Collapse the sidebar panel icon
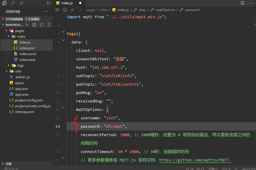The width and height of the screenshot is (256, 170). coord(49,3)
